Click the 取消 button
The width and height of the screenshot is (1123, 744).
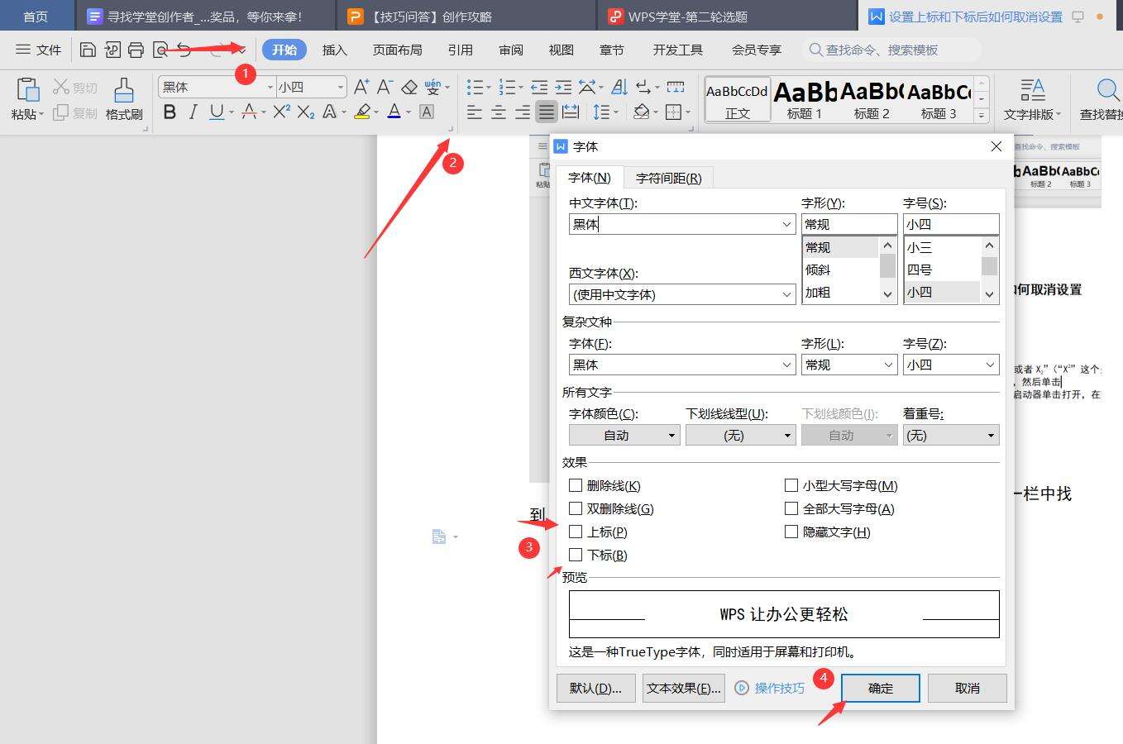pos(967,688)
